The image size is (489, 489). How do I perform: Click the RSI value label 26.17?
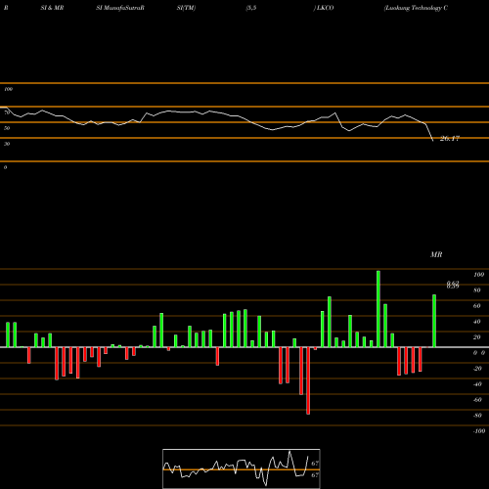pos(449,139)
